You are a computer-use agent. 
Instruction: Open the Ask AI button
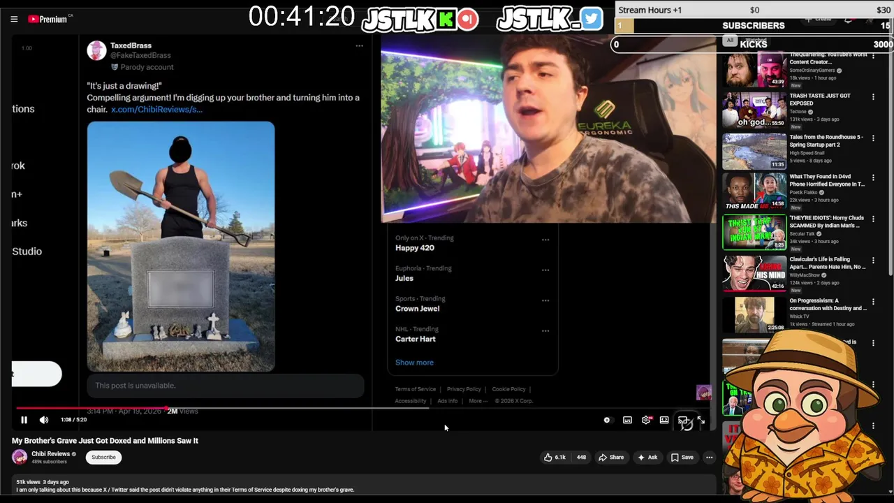point(647,458)
